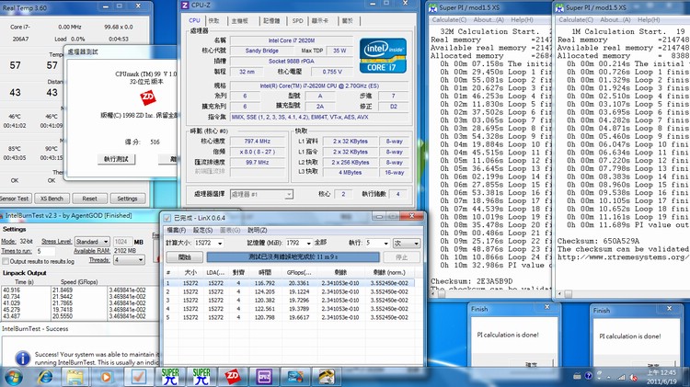
Task: Click the red ZD logo in CPUmark window
Action: click(148, 97)
